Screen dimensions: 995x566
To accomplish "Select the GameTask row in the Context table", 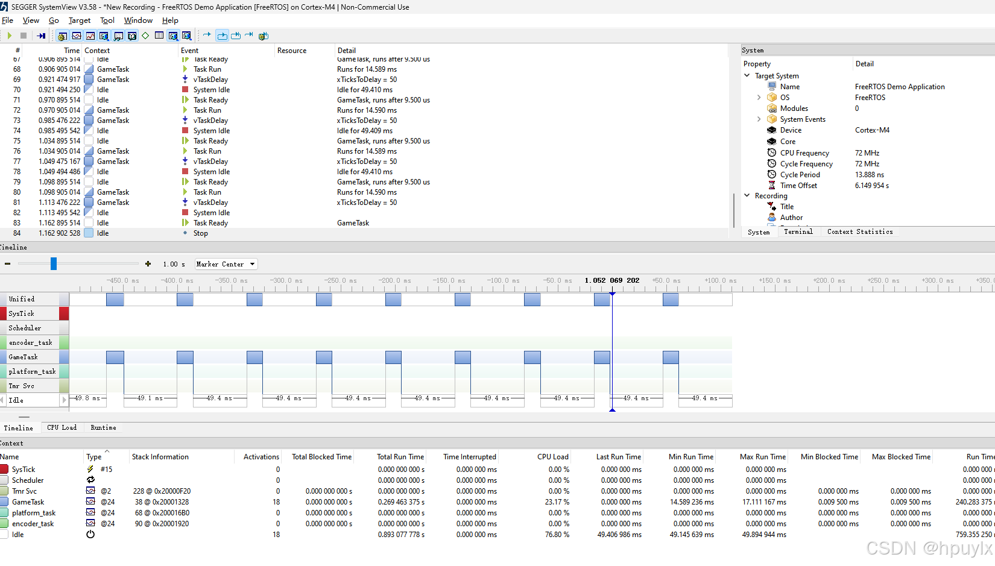I will point(27,502).
